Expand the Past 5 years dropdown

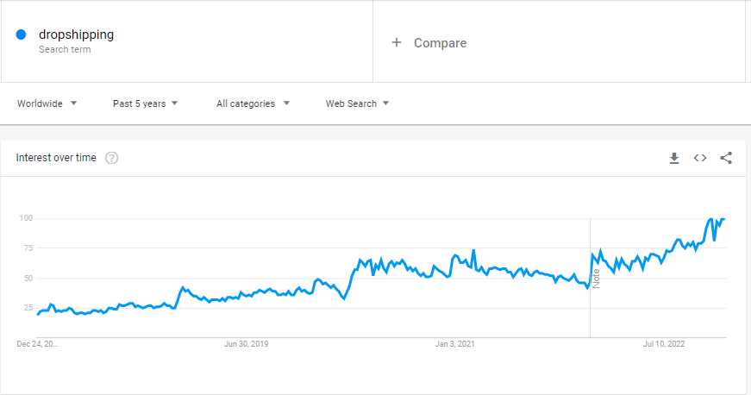point(145,103)
